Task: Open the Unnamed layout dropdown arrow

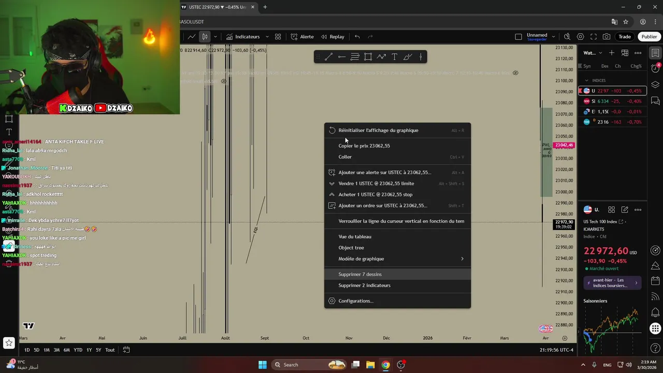Action: [x=553, y=37]
